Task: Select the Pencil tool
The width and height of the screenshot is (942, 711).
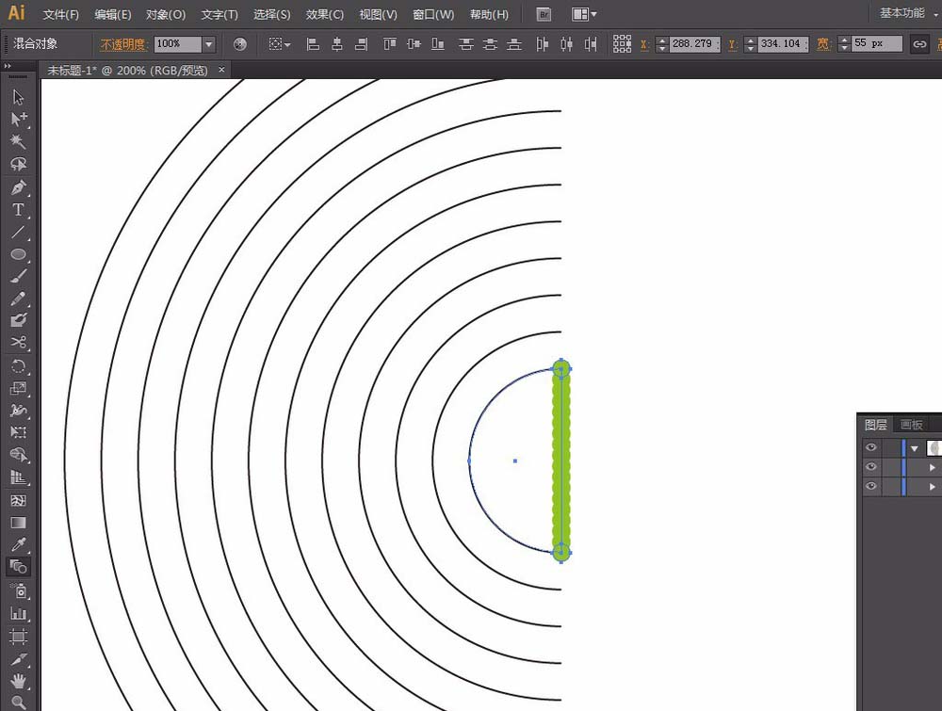Action: tap(18, 299)
